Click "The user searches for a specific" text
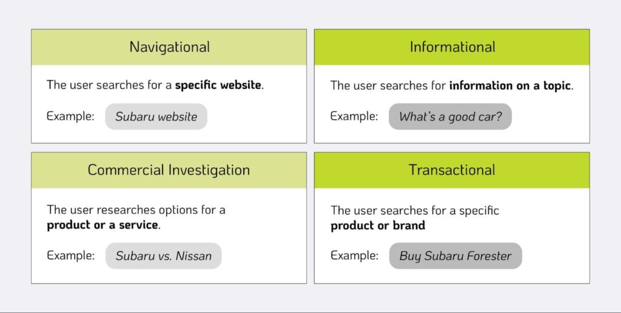Screen dimensions: 621x313 pyautogui.click(x=415, y=211)
